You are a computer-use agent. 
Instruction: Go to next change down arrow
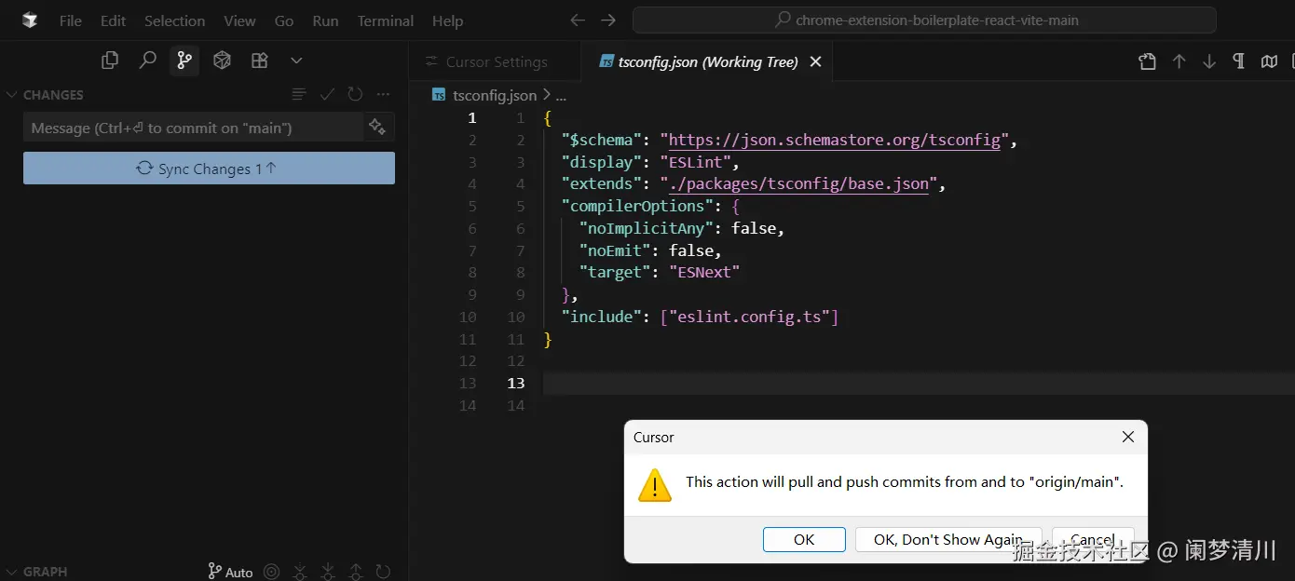1209,61
